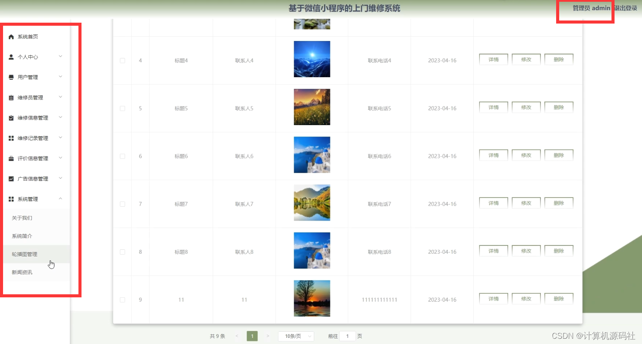
Task: Expand the 维修信息管理 menu chevron
Action: point(61,117)
